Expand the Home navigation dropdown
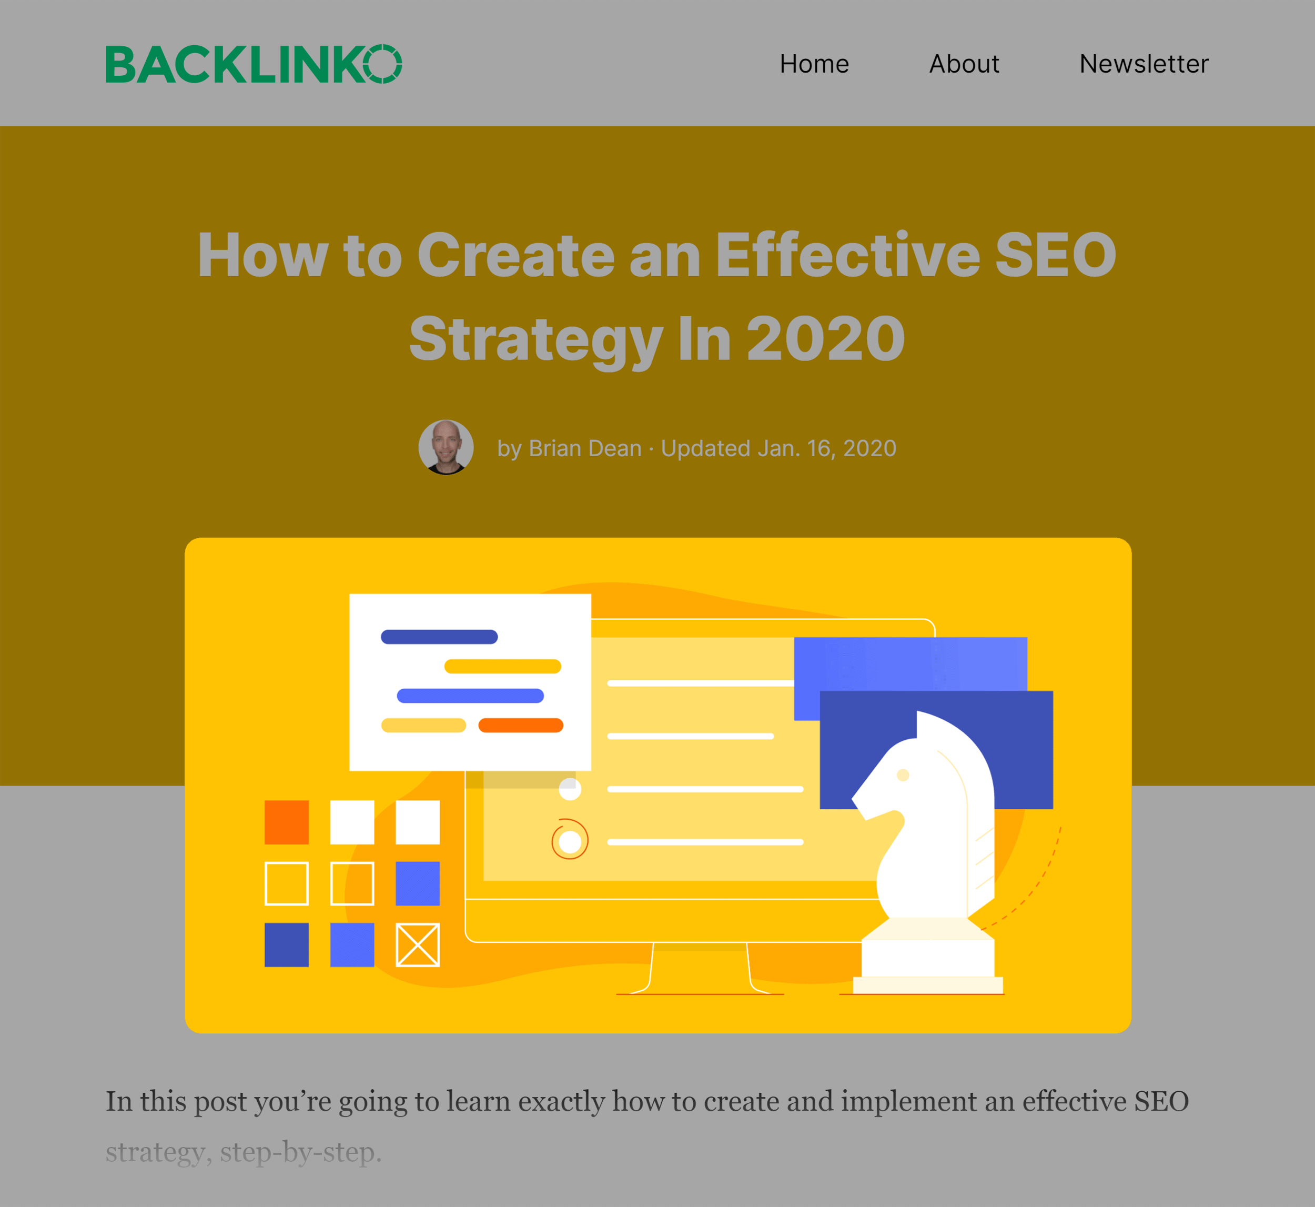The width and height of the screenshot is (1315, 1207). tap(814, 64)
